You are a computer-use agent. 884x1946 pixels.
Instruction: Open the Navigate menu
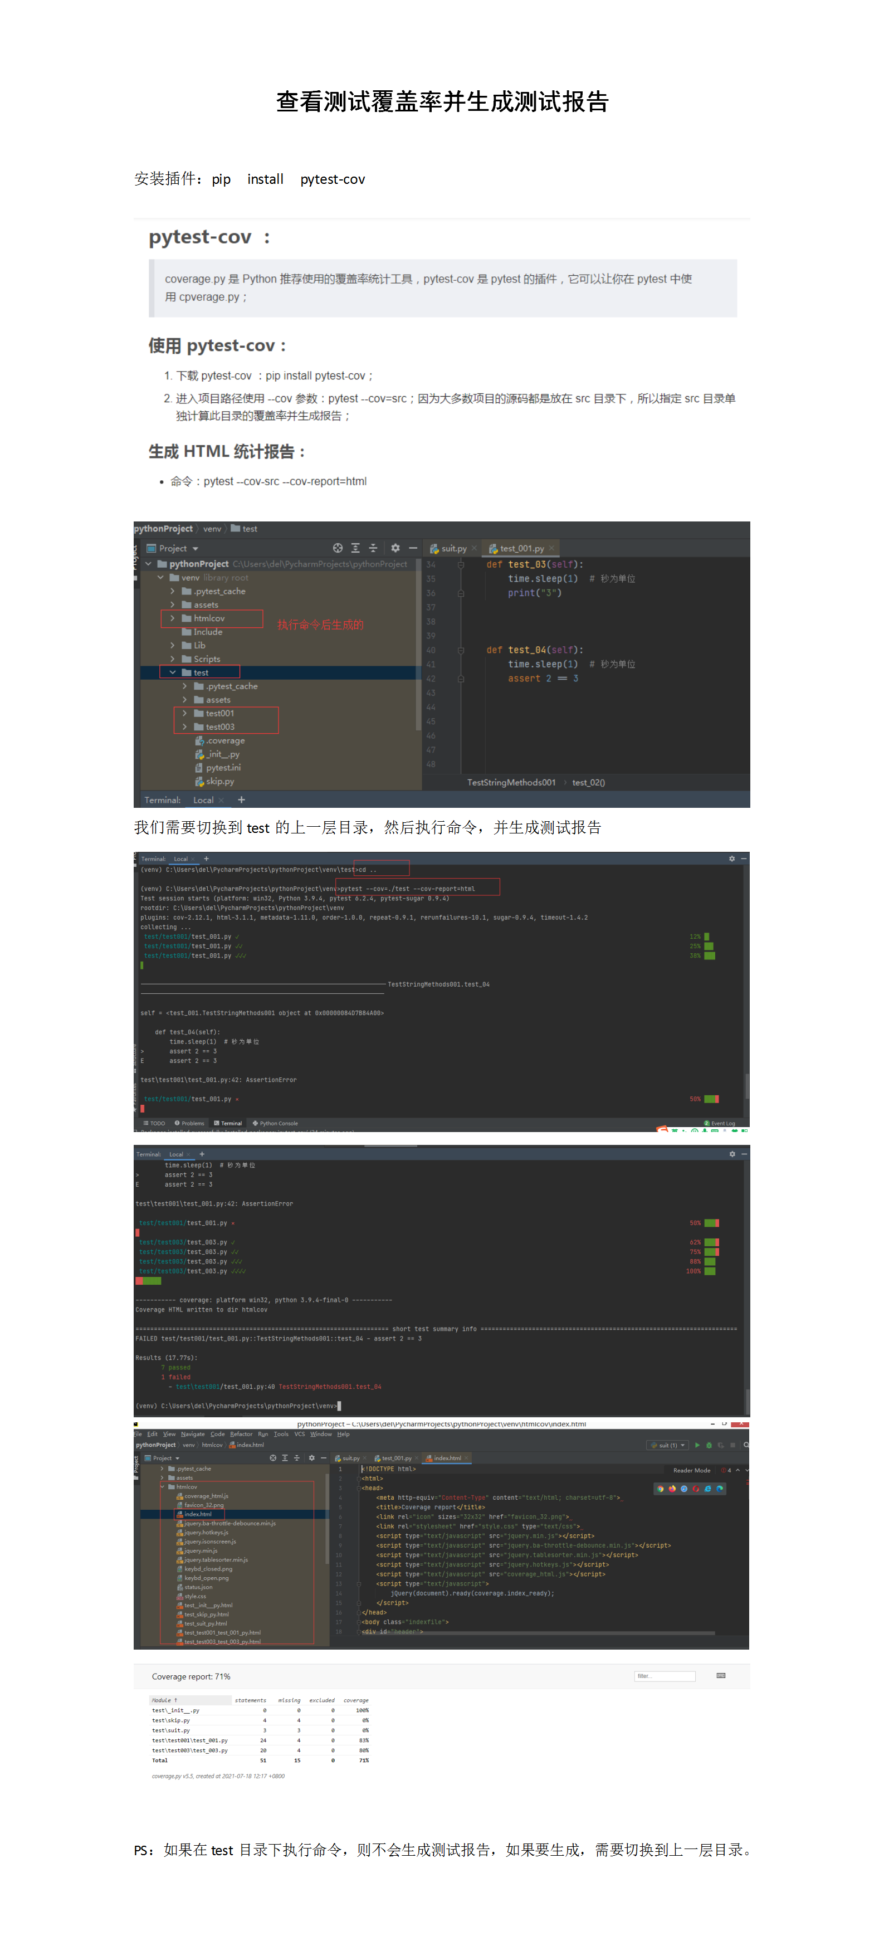[x=193, y=1434]
